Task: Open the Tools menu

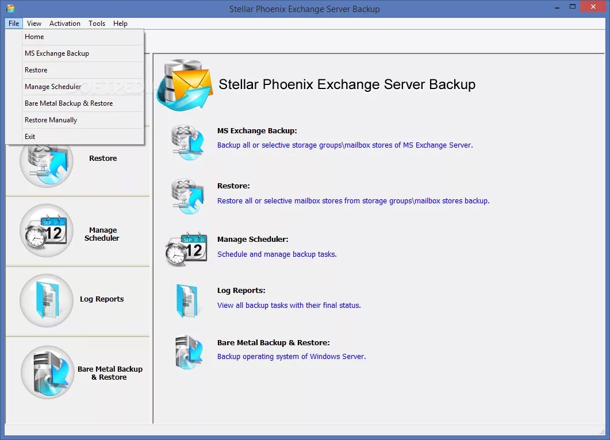Action: [97, 24]
